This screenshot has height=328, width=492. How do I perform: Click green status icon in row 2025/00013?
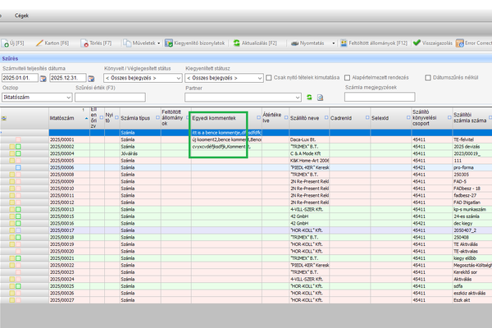point(18,209)
